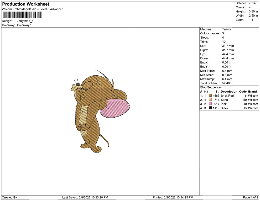Click the Description column header
The height and width of the screenshot is (200, 260).
point(229,92)
